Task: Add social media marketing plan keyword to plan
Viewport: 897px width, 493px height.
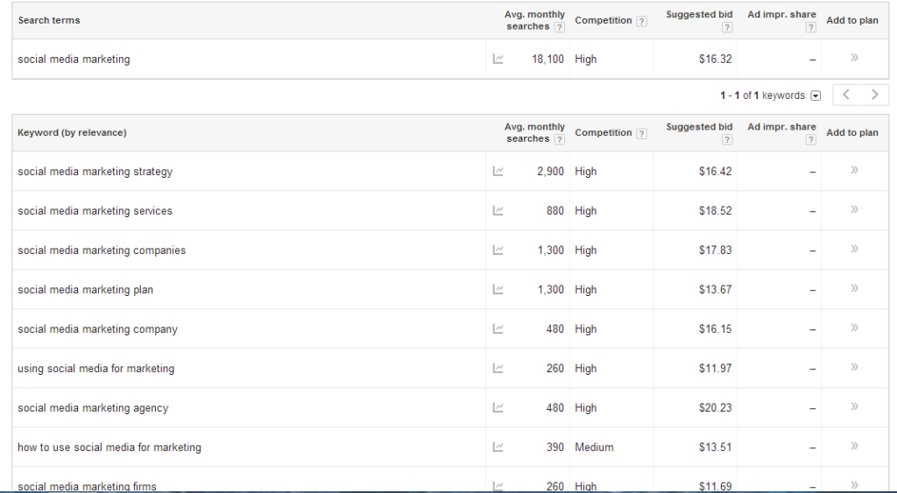Action: pos(854,288)
